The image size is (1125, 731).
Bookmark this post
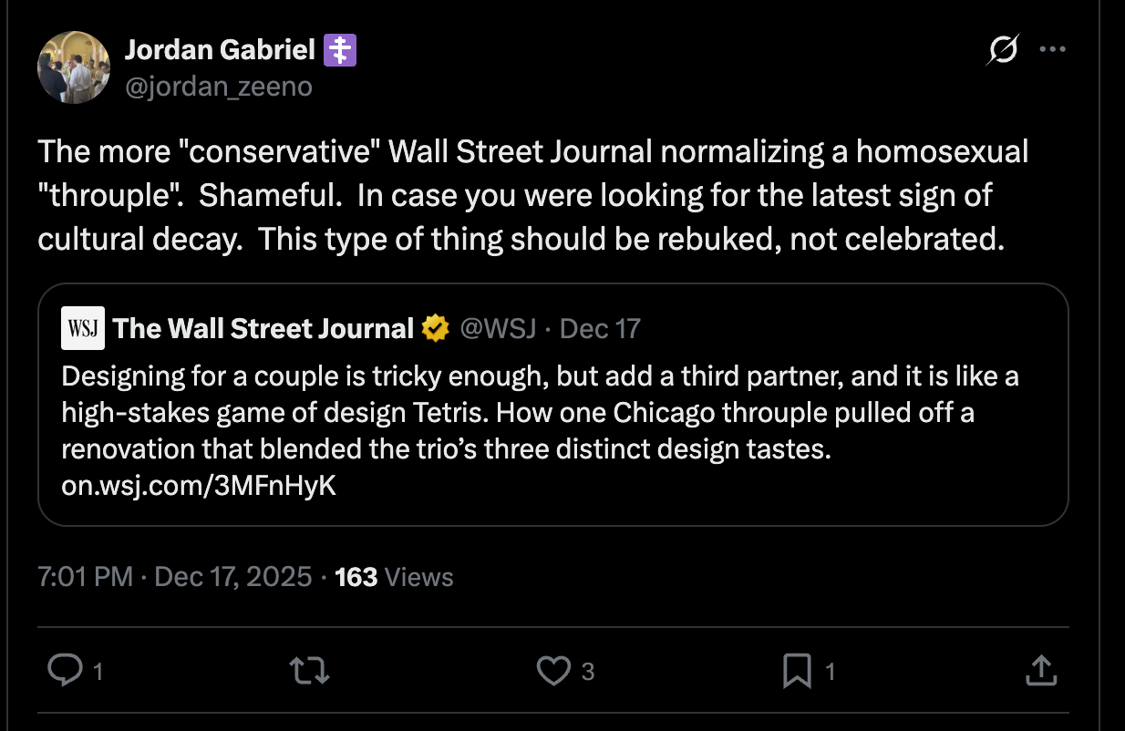pos(796,670)
